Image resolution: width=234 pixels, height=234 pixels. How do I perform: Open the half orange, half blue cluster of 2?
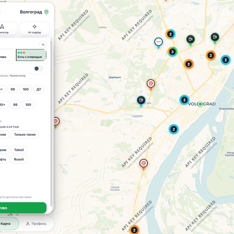tap(170, 34)
